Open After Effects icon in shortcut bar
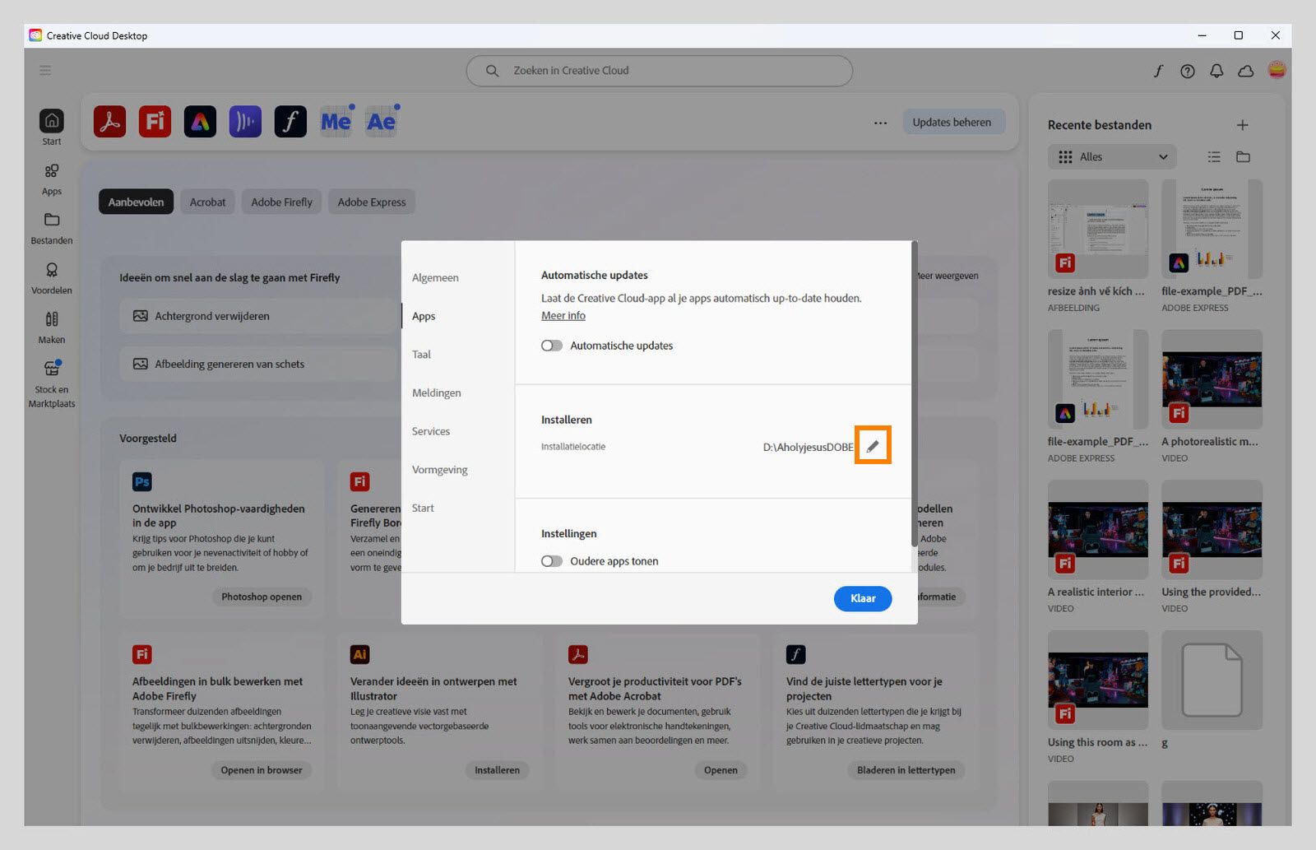Viewport: 1316px width, 850px height. [x=381, y=122]
